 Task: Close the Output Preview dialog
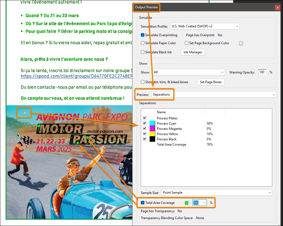pos(277,7)
